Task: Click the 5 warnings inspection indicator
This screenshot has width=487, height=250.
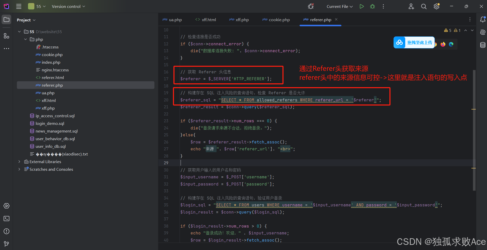Action: point(447,30)
